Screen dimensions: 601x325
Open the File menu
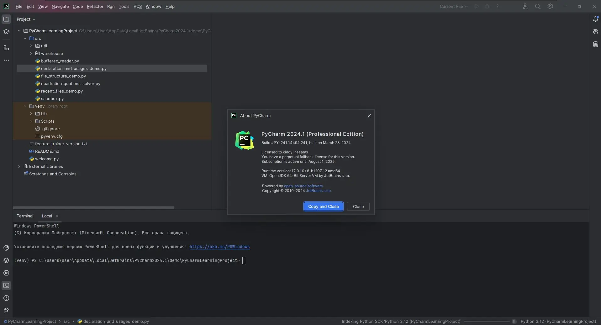pyautogui.click(x=19, y=6)
